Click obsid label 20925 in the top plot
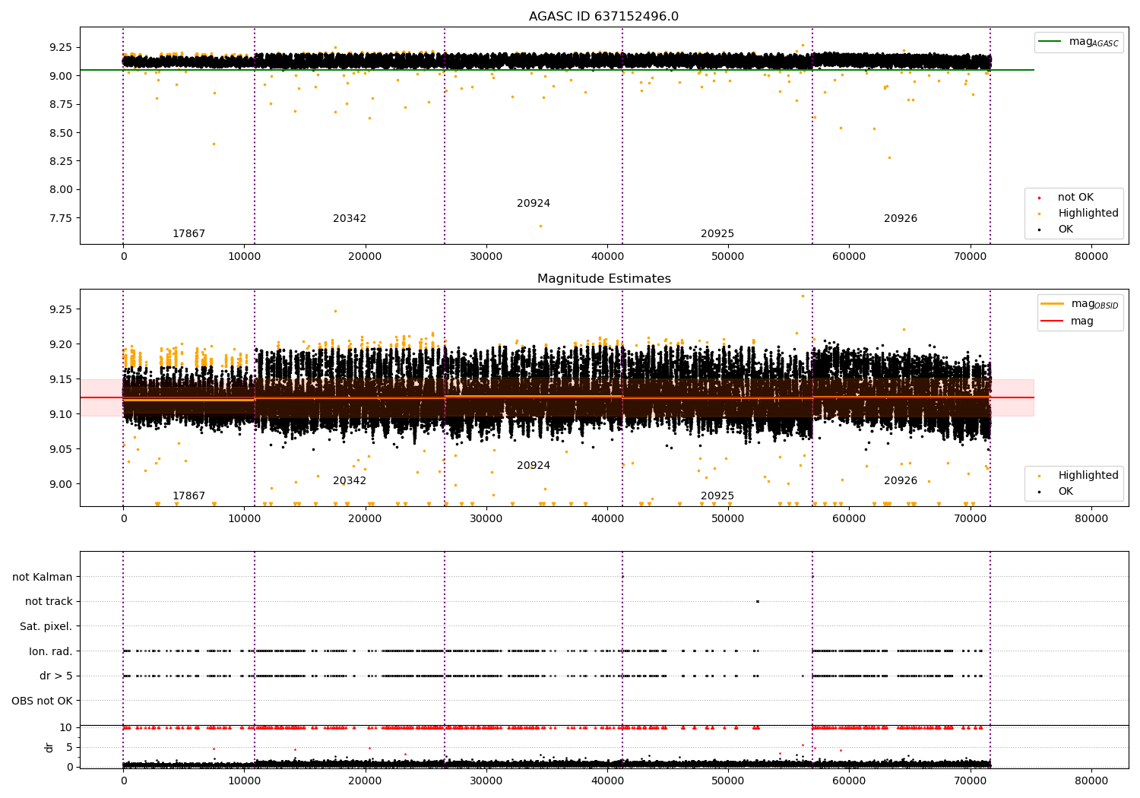 pyautogui.click(x=717, y=234)
